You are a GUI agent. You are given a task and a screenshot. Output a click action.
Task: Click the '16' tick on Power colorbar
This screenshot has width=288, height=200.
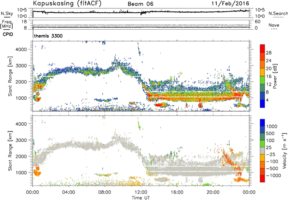tap(269, 77)
